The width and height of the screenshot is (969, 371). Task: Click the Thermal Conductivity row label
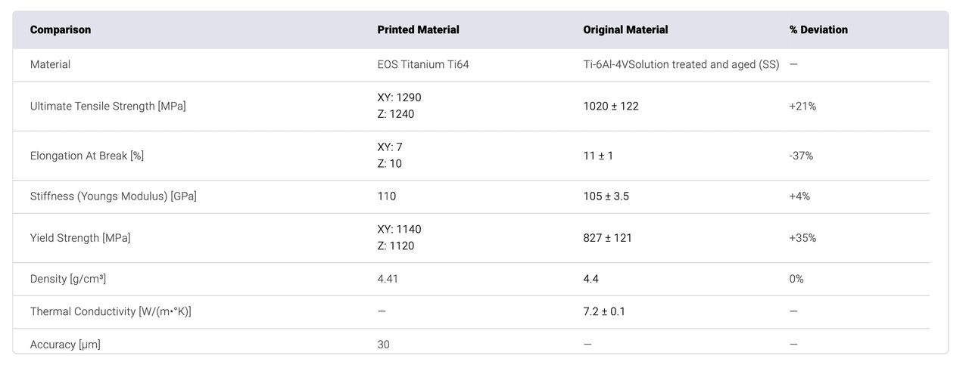point(111,311)
